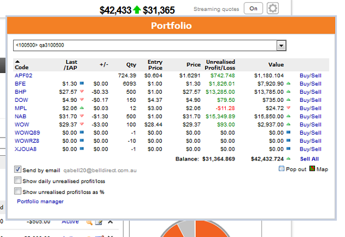Select the qa3100500 account combo box
Viewport: 345px width, 237px height.
150,45
